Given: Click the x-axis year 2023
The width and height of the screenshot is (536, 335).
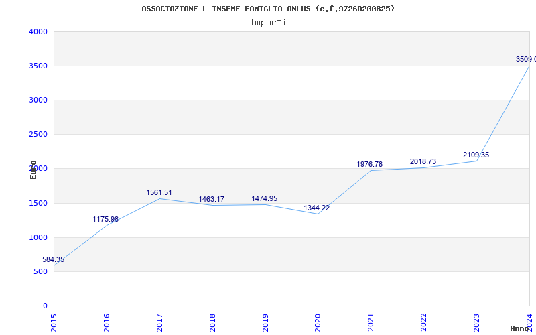Looking at the screenshot, I should (476, 322).
